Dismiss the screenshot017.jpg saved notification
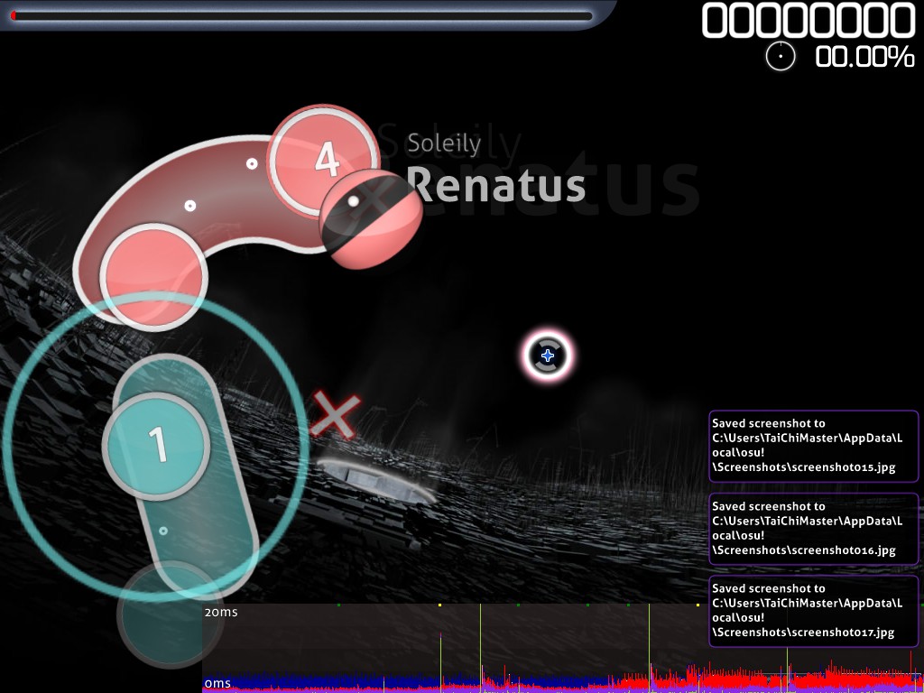This screenshot has height=693, width=924. tap(813, 611)
